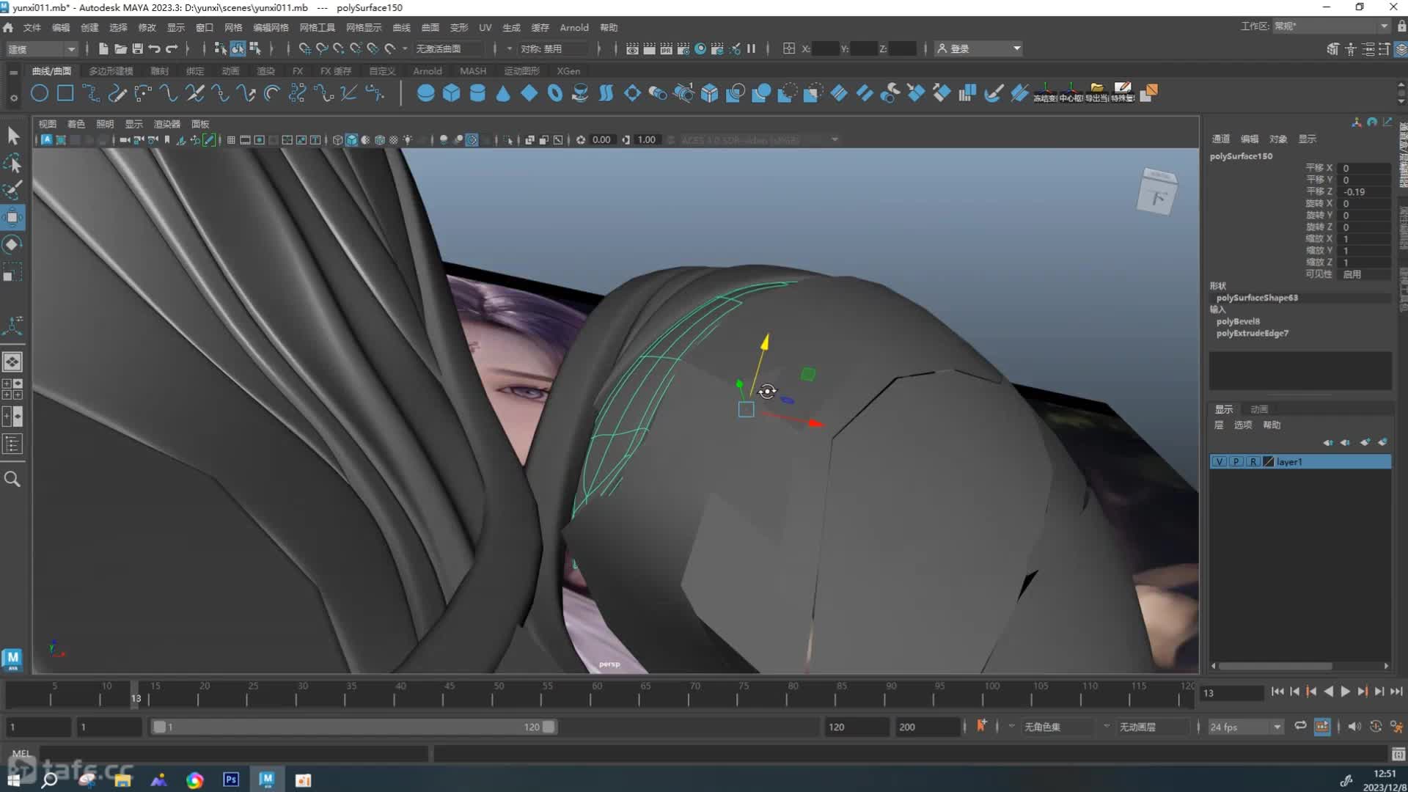Open the search magnifier in left sidebar
This screenshot has width=1408, height=792.
[x=12, y=480]
